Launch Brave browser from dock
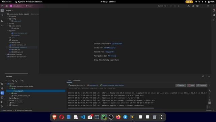This screenshot has height=122, width=216. pos(54,117)
